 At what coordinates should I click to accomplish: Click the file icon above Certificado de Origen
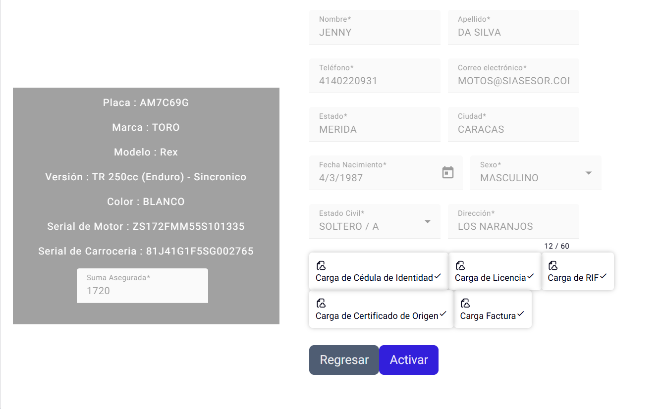point(321,304)
